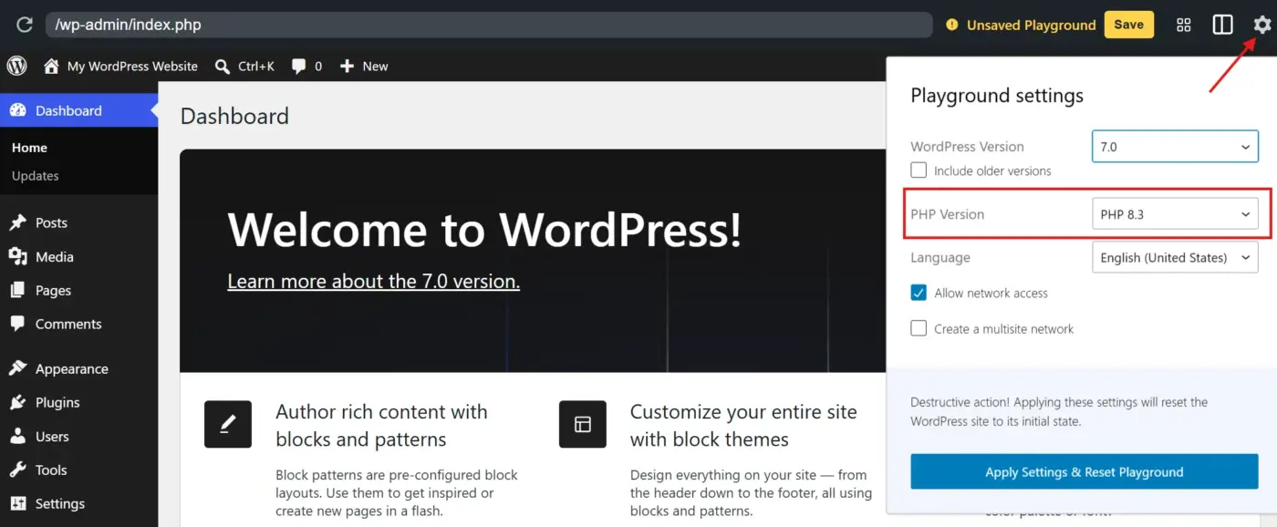Click the Comments sidebar icon

(17, 324)
